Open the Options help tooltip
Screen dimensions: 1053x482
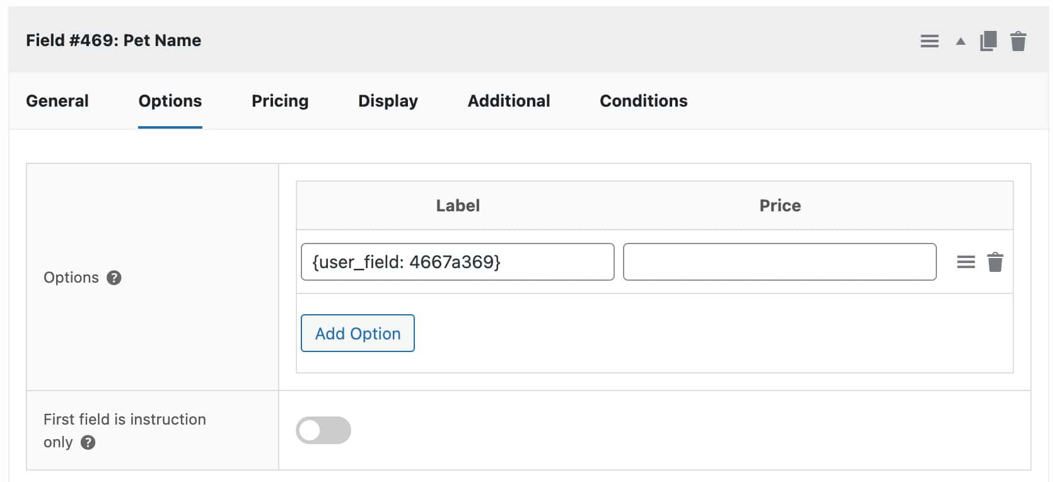click(x=113, y=277)
